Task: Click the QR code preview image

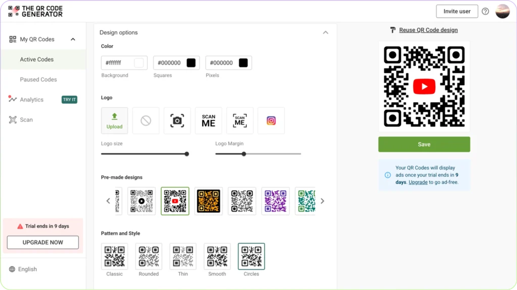Action: [424, 86]
